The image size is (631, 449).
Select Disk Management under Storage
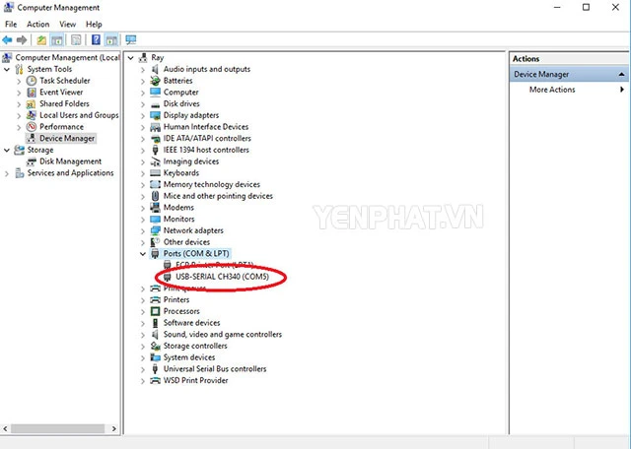tap(70, 161)
